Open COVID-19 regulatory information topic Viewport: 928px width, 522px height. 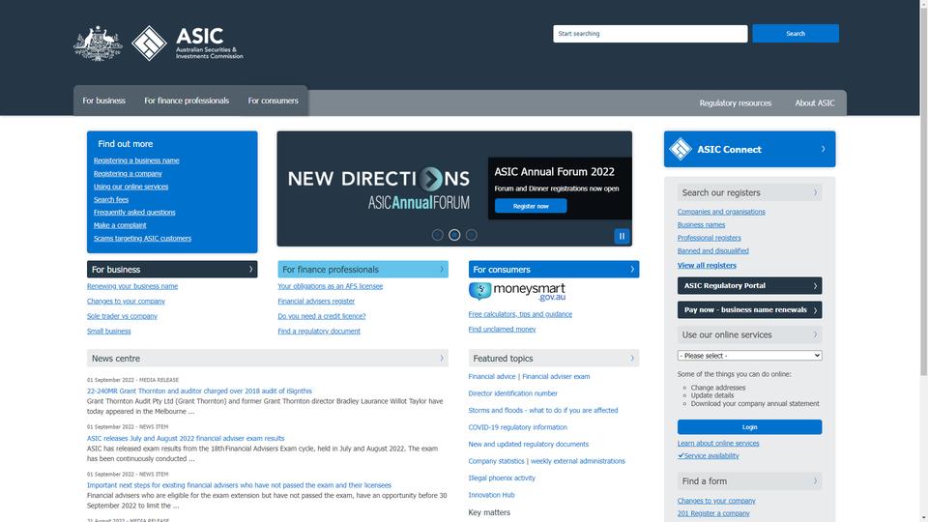(x=517, y=426)
